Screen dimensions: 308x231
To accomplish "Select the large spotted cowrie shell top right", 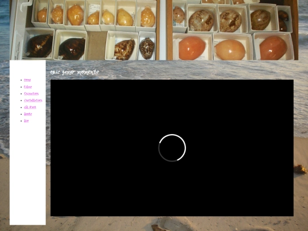I will pos(201,21).
